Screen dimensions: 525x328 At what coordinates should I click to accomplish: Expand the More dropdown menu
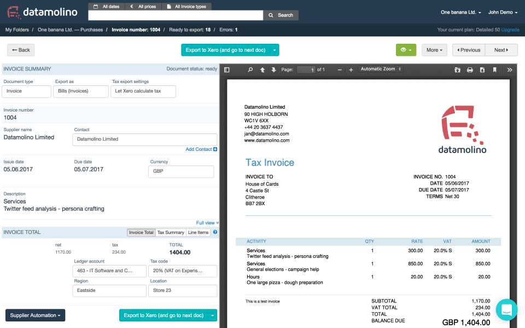pos(434,50)
